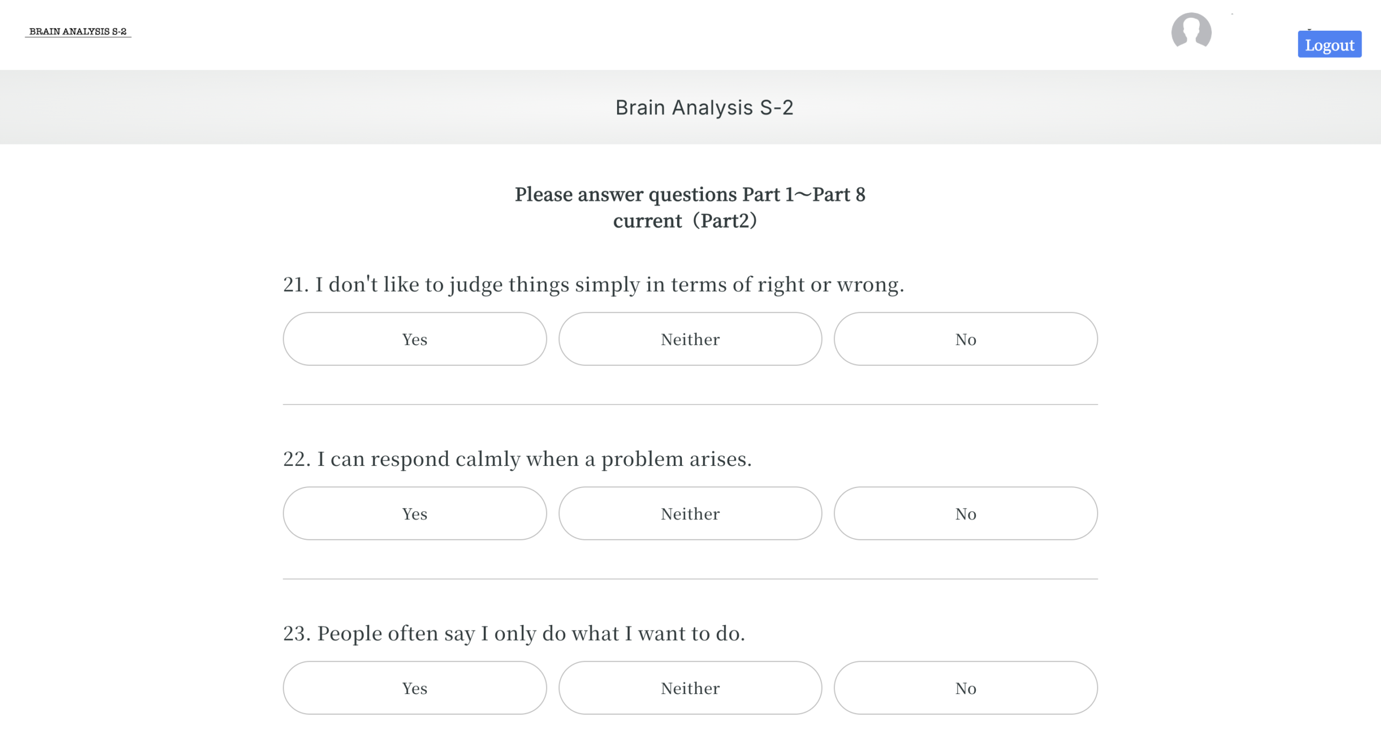Select Yes for responding calmly question
Image resolution: width=1381 pixels, height=741 pixels.
click(x=414, y=513)
